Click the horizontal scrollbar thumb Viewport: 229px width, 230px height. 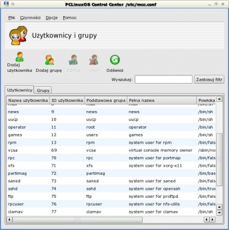tap(78, 220)
